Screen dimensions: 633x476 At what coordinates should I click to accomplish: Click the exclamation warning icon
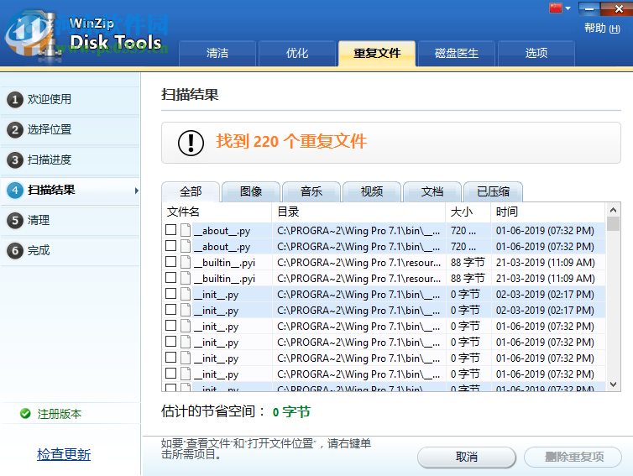pos(191,143)
